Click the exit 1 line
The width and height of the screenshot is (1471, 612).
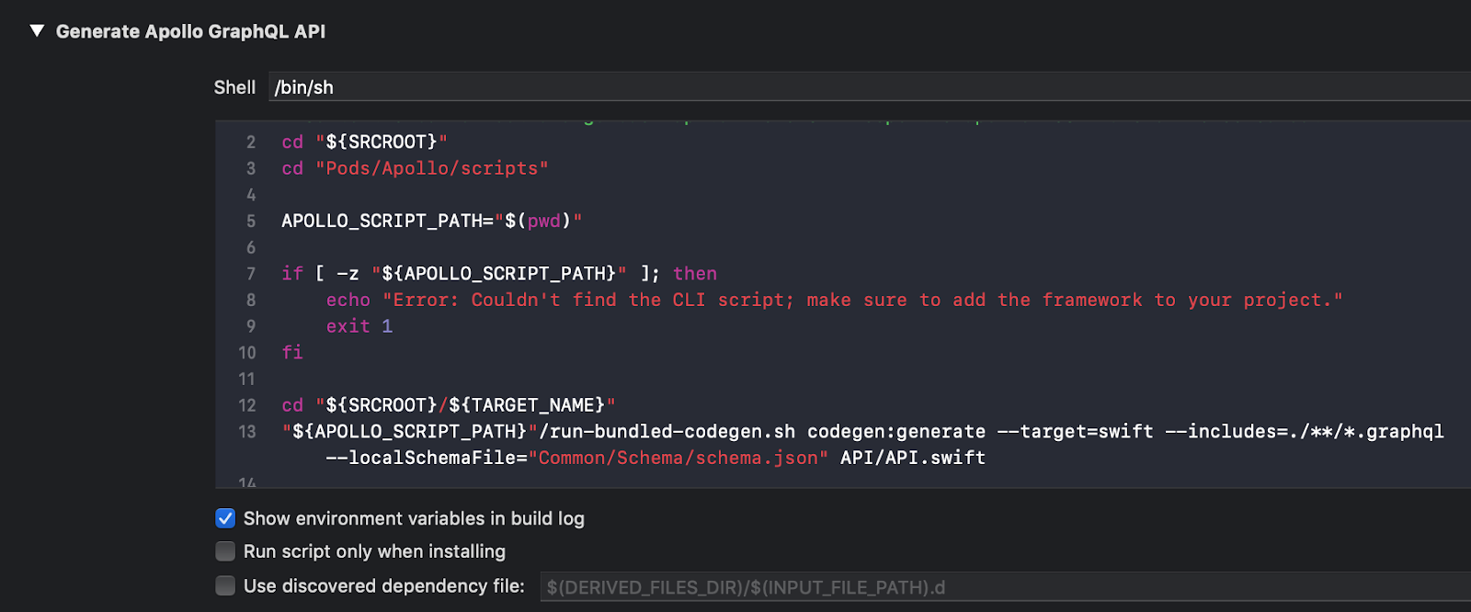click(x=359, y=327)
